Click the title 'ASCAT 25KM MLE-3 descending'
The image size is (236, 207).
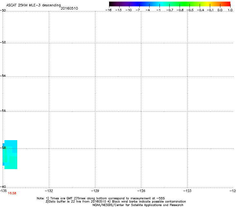[x=33, y=5]
